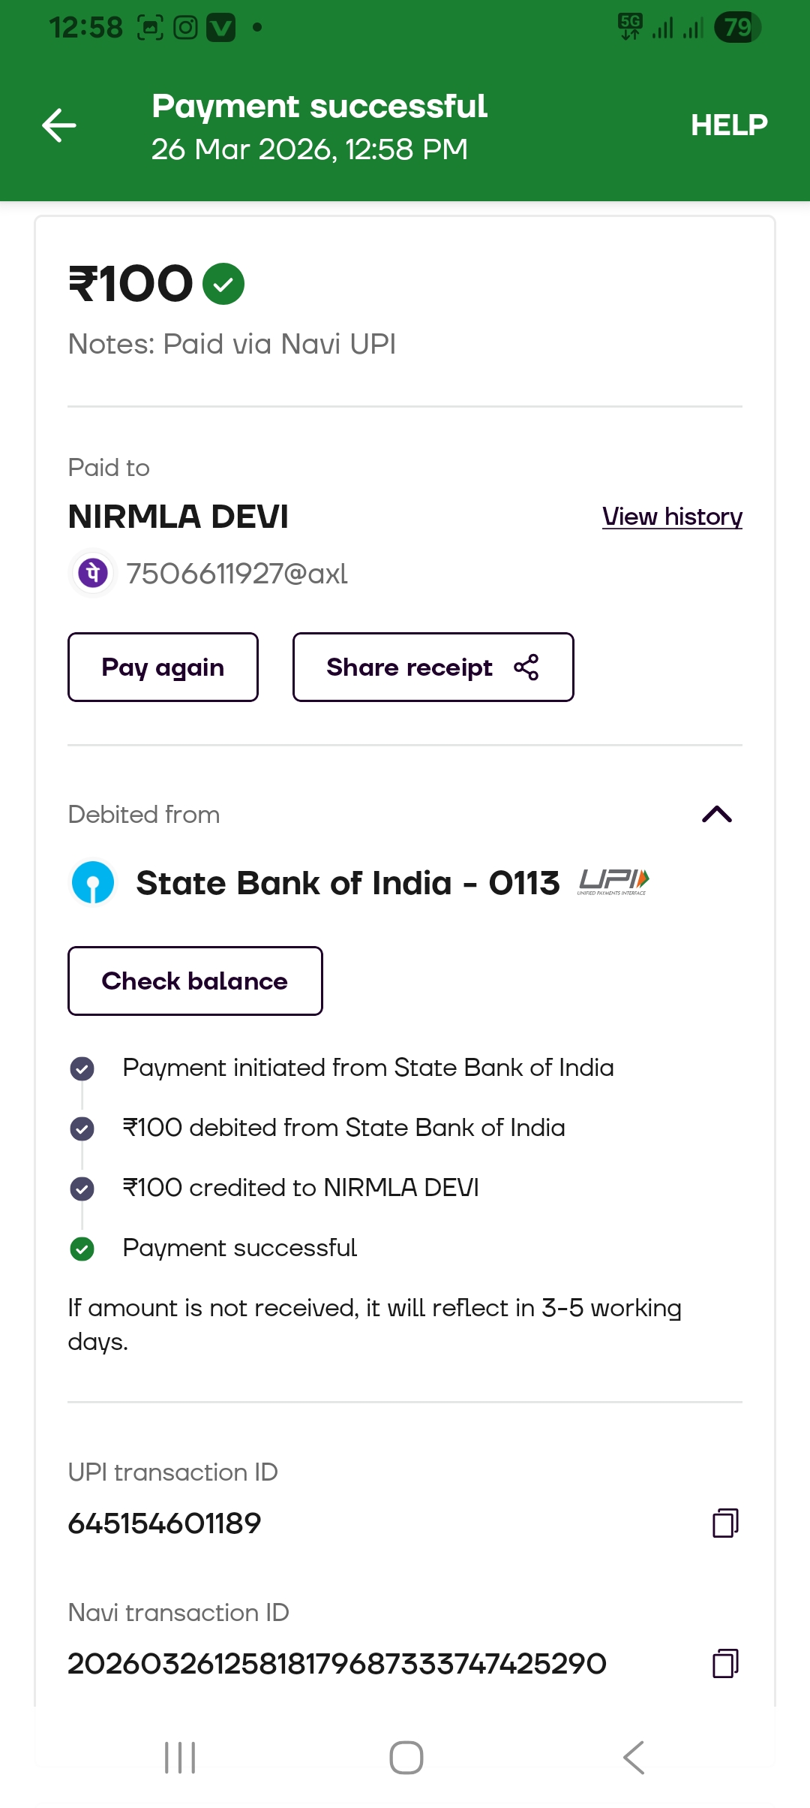
Task: Copy the Navi transaction ID
Action: click(724, 1663)
